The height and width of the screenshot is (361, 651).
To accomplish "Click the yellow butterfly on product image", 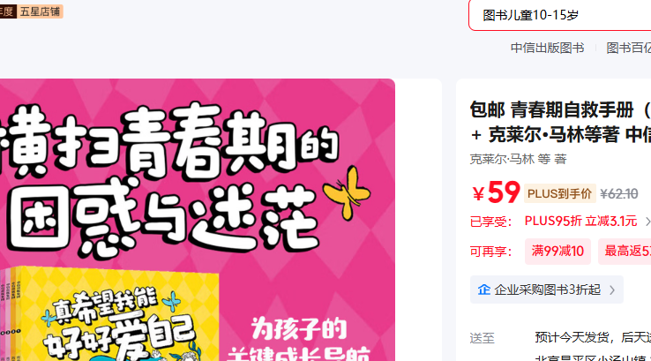I will point(347,192).
